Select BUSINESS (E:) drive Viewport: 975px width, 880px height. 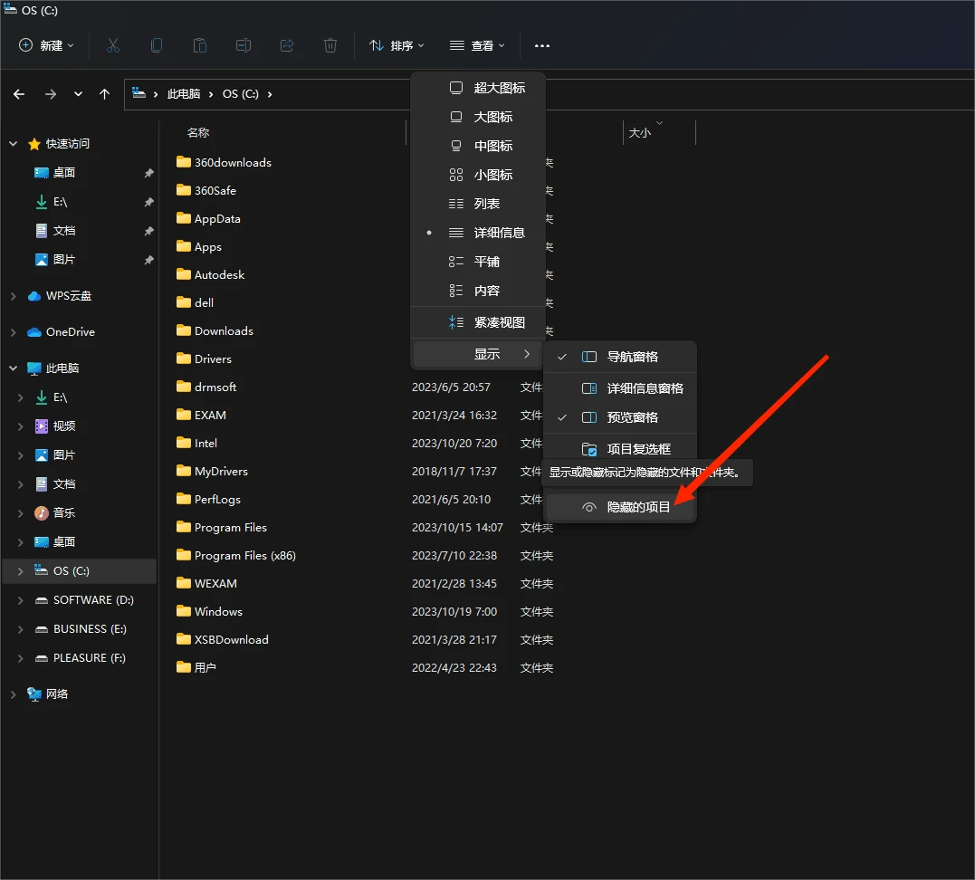90,628
